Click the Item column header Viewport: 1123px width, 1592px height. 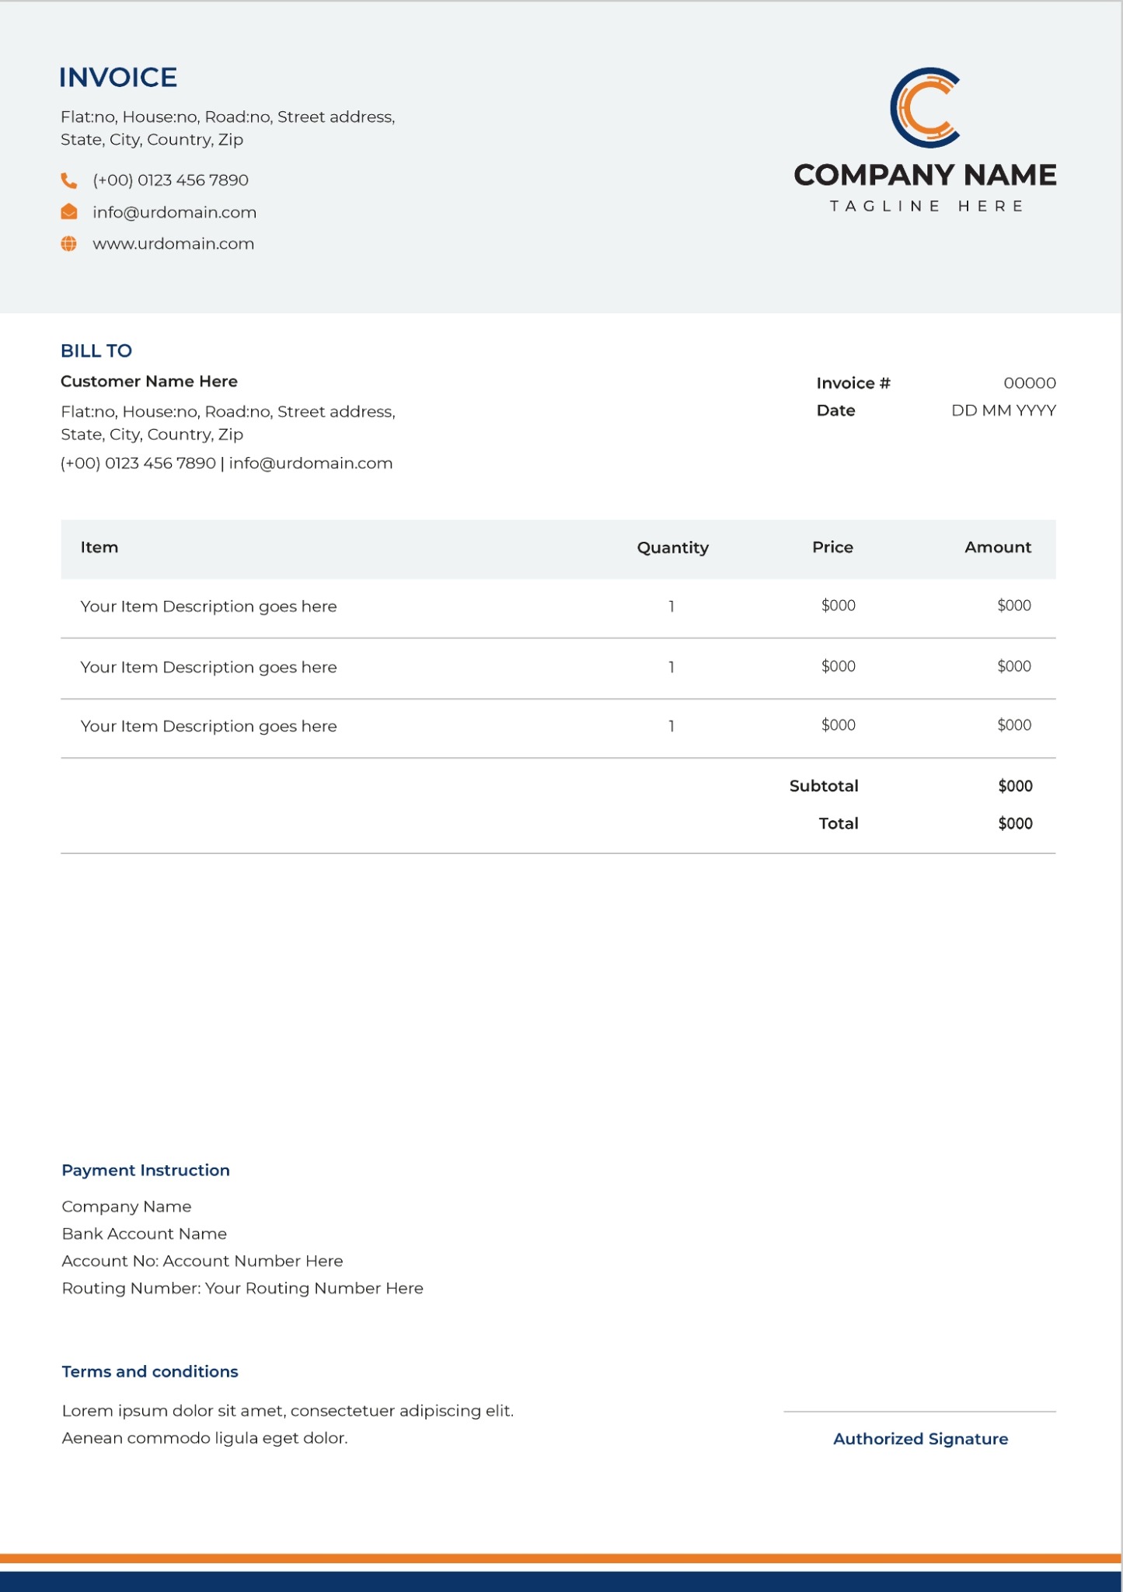pyautogui.click(x=99, y=547)
